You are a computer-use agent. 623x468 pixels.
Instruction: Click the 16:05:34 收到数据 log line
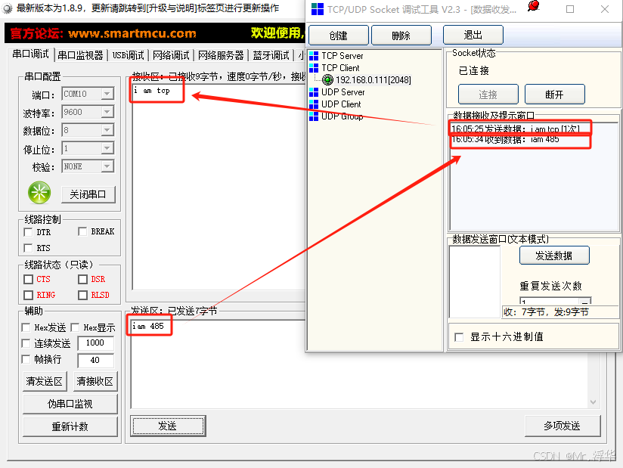point(505,139)
